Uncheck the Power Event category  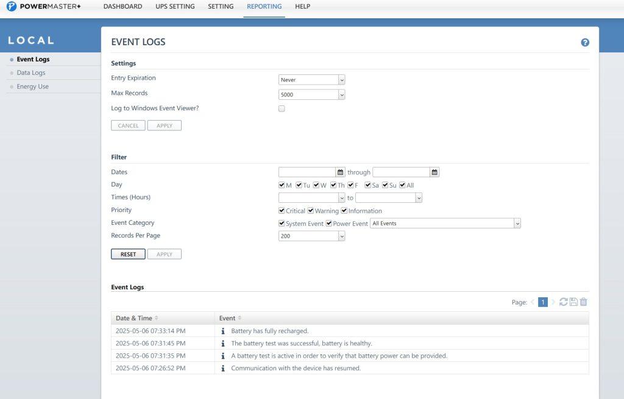[328, 223]
